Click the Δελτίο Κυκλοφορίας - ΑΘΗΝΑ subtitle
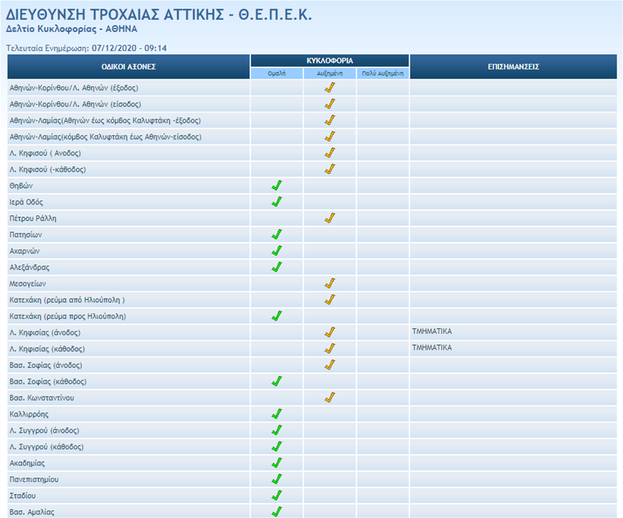The height and width of the screenshot is (518, 623). 72,29
